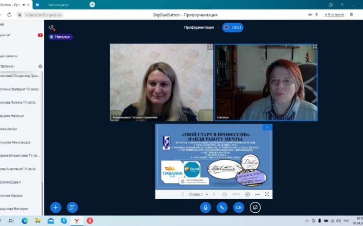
Task: Open the public chat with unread badge
Action: (x=21, y=35)
